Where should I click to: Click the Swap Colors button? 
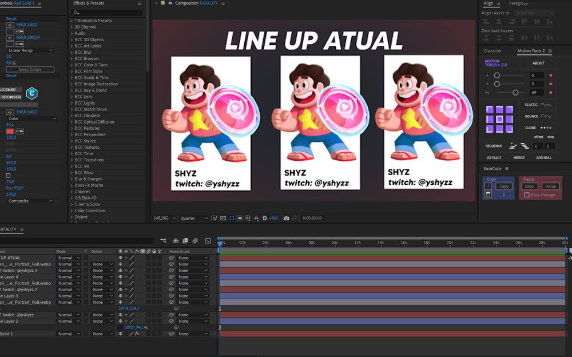(x=30, y=69)
